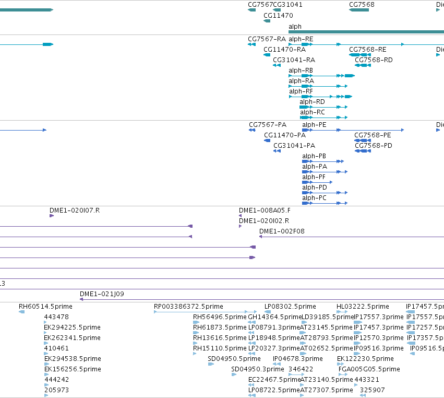
Task: Open the 325907 EST label
Action: point(373,391)
